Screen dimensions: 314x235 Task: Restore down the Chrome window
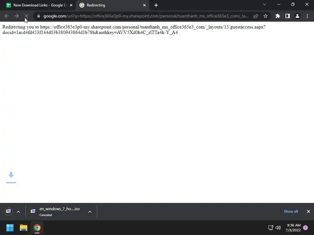pos(293,4)
